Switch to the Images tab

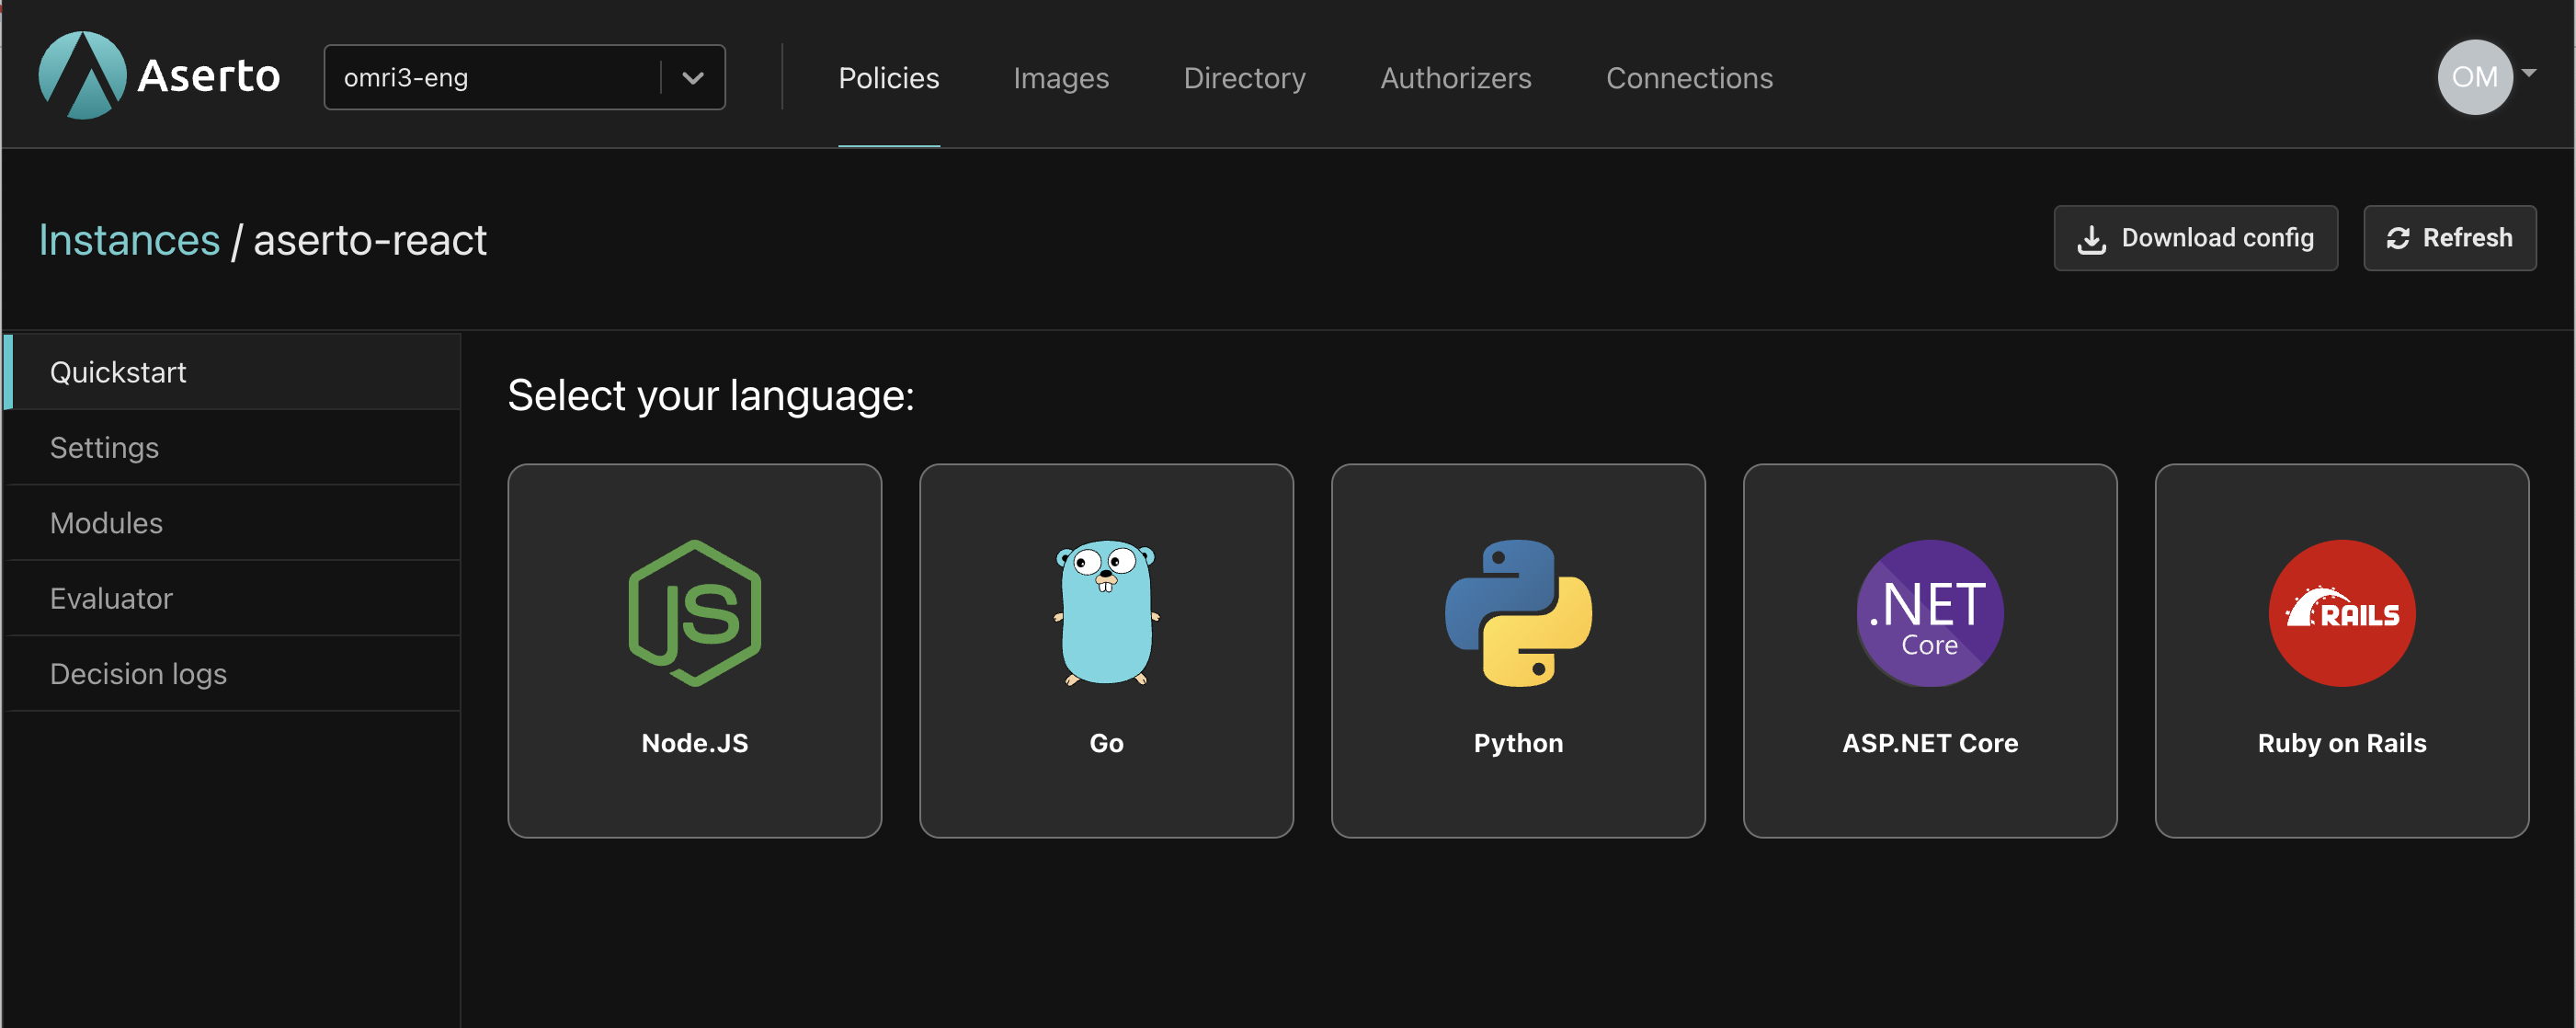1061,78
